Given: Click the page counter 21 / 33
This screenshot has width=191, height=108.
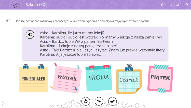Looking at the screenshot, I should [x=175, y=5].
